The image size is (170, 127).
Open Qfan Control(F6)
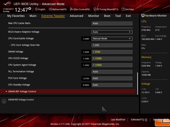click(x=80, y=9)
